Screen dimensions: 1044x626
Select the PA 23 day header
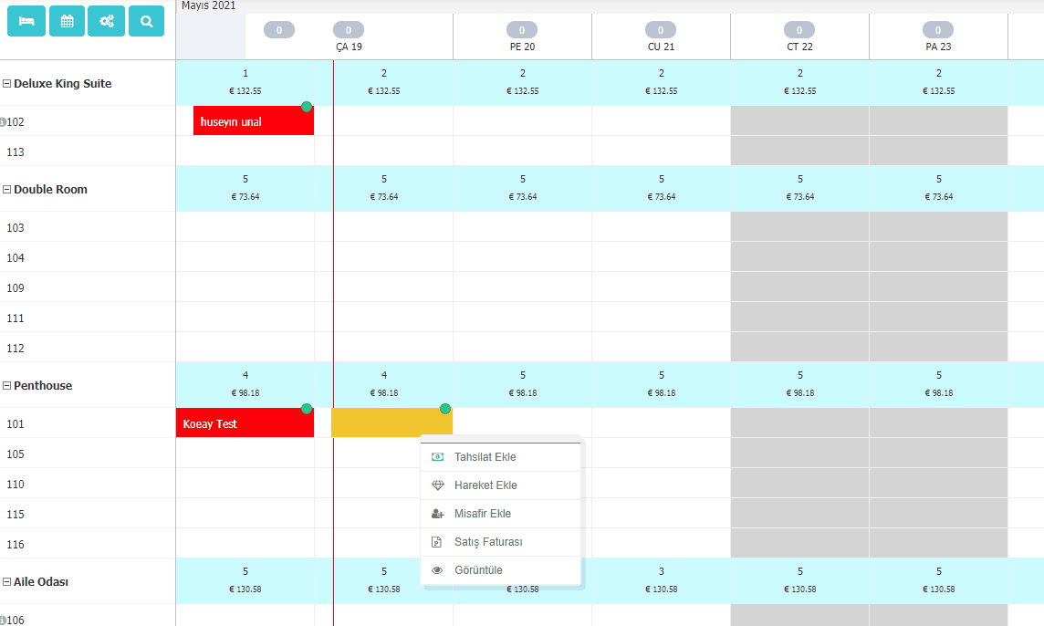(938, 47)
